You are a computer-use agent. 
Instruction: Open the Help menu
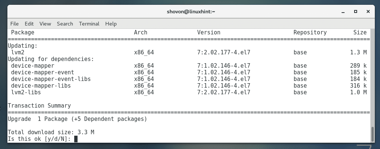pyautogui.click(x=111, y=24)
